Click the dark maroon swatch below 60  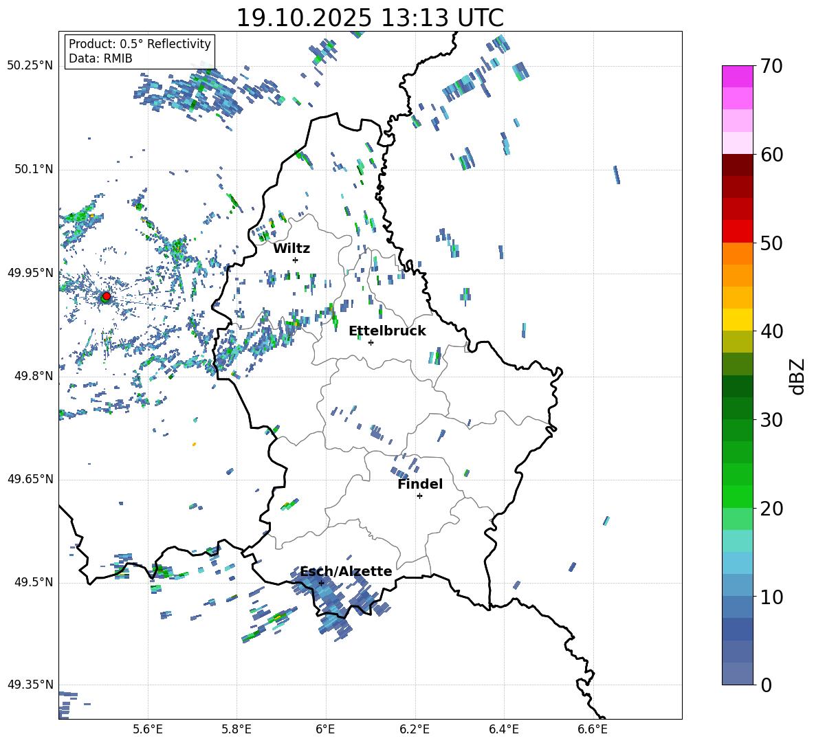point(737,165)
